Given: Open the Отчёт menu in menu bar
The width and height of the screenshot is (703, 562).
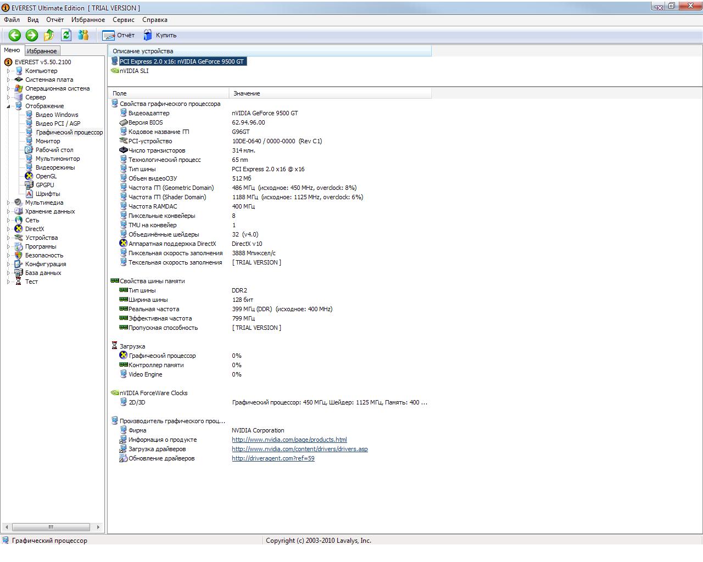Looking at the screenshot, I should click(x=55, y=19).
